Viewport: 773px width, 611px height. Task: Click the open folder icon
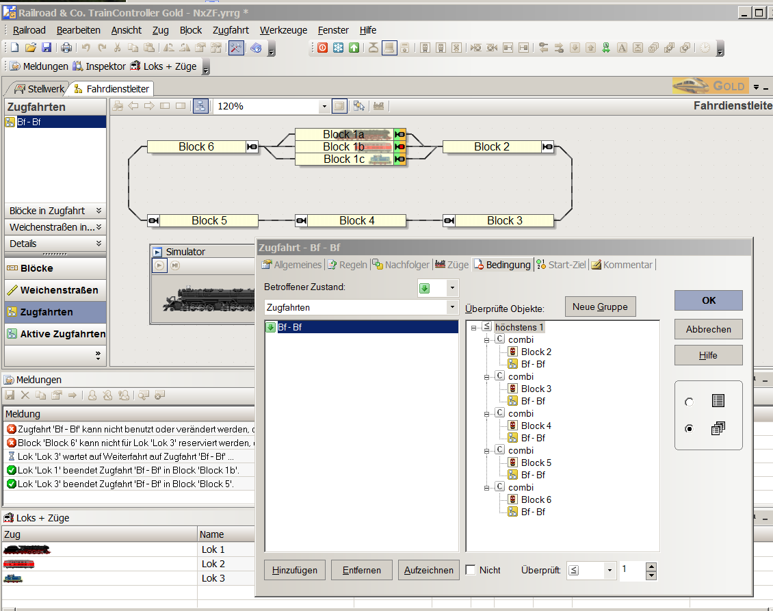tap(30, 48)
